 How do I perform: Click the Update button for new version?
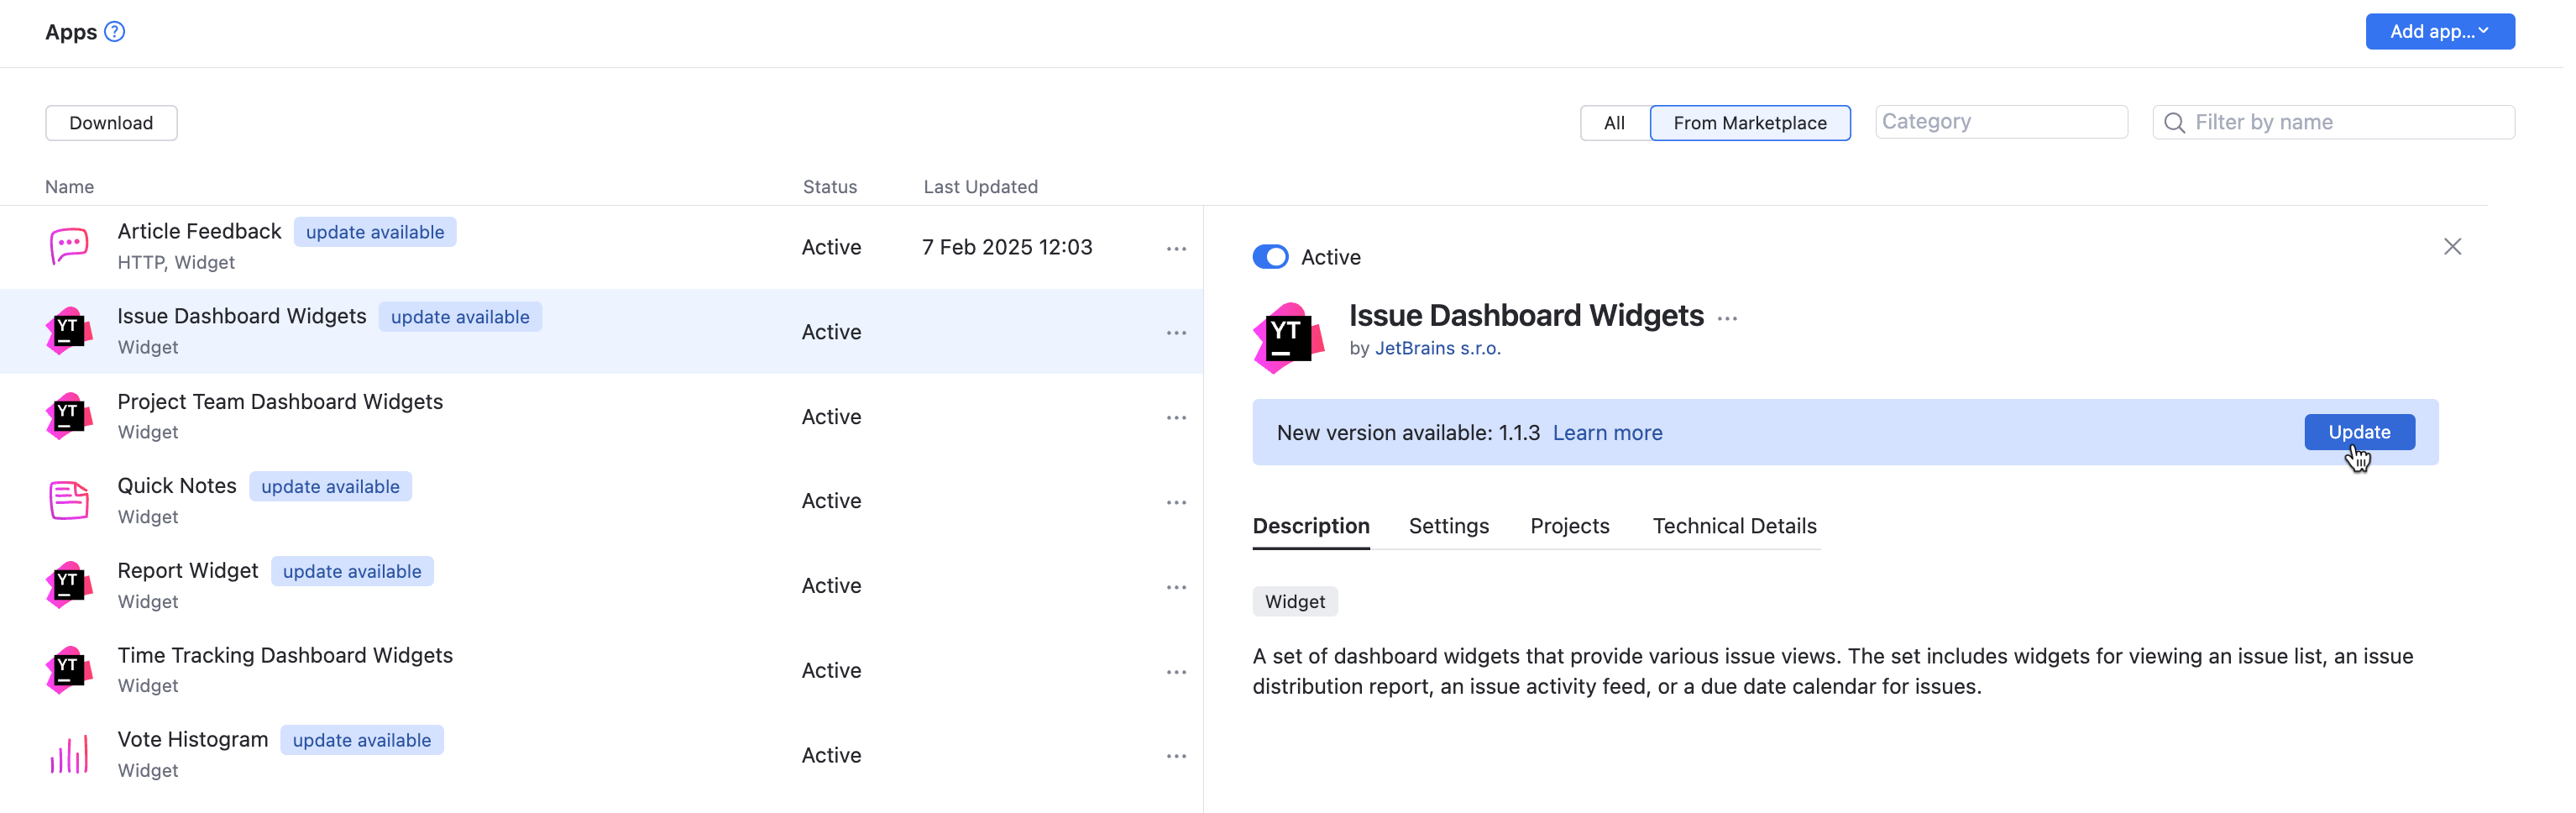2358,432
